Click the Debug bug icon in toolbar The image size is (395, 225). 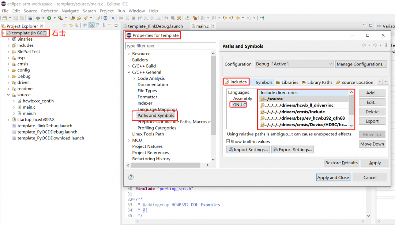(38, 18)
